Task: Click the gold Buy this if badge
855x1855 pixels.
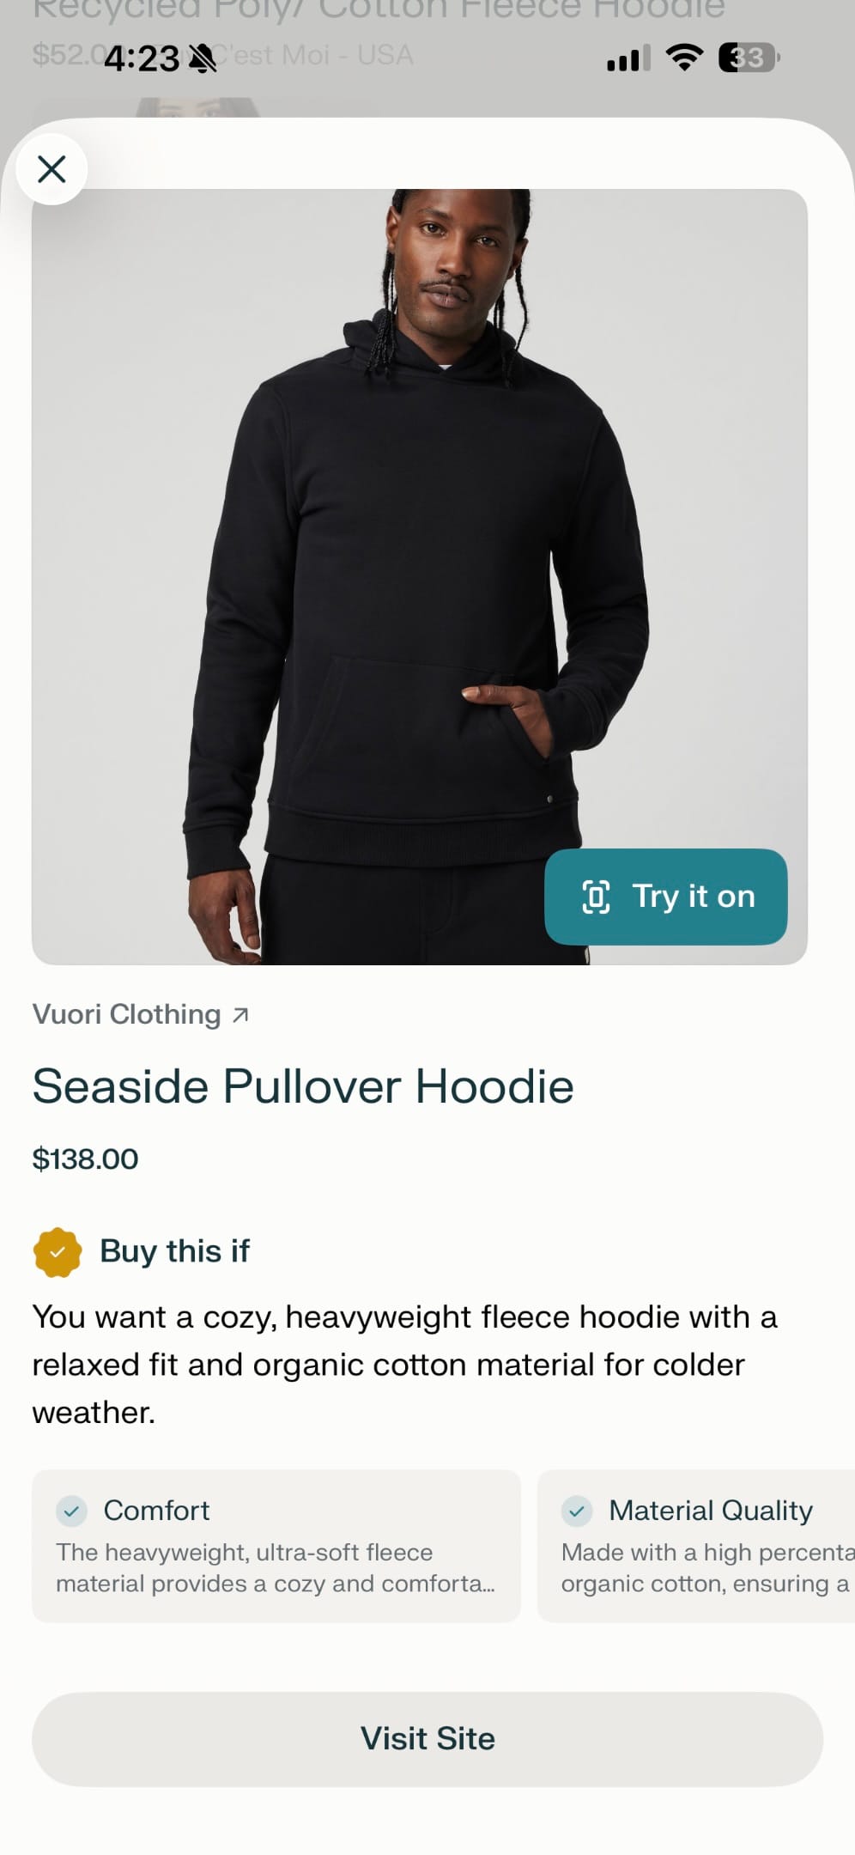Action: click(58, 1252)
